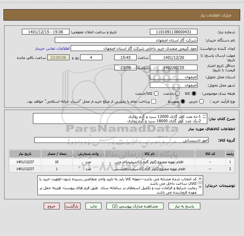244x236 pixels.
Task: Click the deadline time 15:45 field
Action: tap(125, 58)
